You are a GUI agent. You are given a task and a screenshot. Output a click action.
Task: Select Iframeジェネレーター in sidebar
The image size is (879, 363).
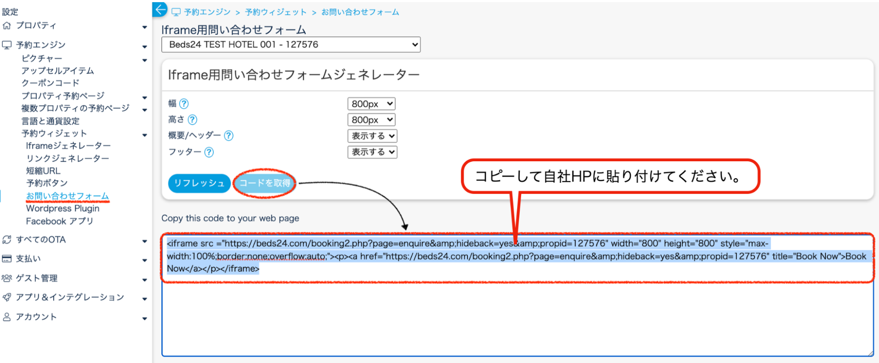click(x=68, y=146)
